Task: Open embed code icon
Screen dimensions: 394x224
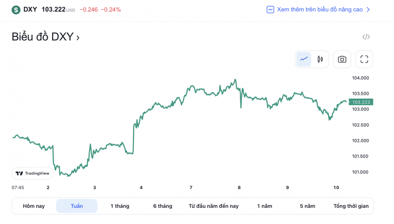Action: click(366, 37)
